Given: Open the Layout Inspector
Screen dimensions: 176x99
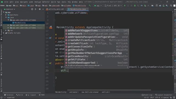Looking at the screenshot, I should [164, 95].
